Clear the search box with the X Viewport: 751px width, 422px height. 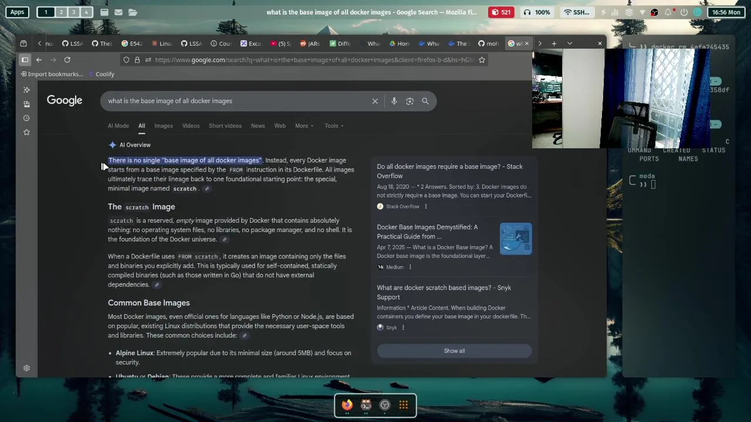375,101
